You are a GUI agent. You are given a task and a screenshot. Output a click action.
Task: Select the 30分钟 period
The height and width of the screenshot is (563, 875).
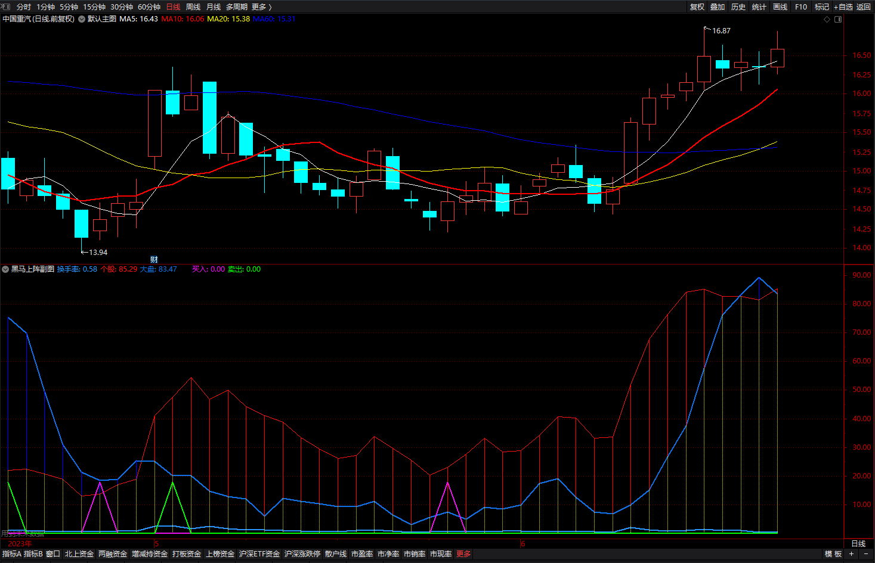122,7
